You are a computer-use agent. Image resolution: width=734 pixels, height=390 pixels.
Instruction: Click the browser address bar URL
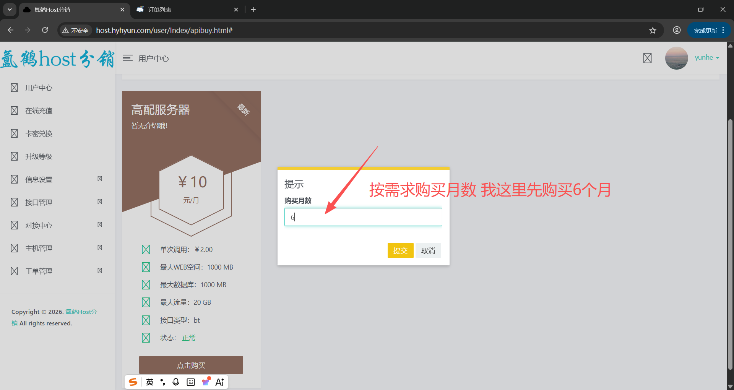(164, 30)
